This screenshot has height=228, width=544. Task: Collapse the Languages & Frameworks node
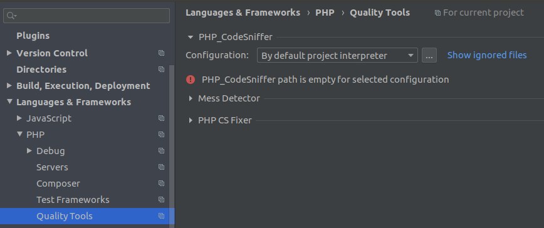click(9, 101)
